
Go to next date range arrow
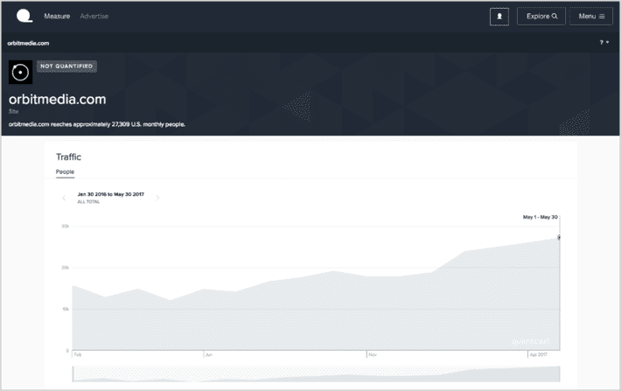tap(157, 198)
